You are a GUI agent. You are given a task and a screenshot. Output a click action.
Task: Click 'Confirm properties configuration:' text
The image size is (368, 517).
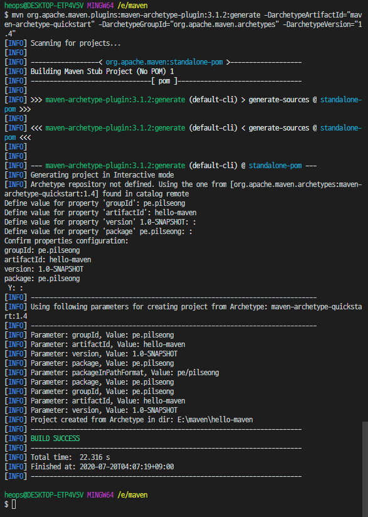pos(66,241)
